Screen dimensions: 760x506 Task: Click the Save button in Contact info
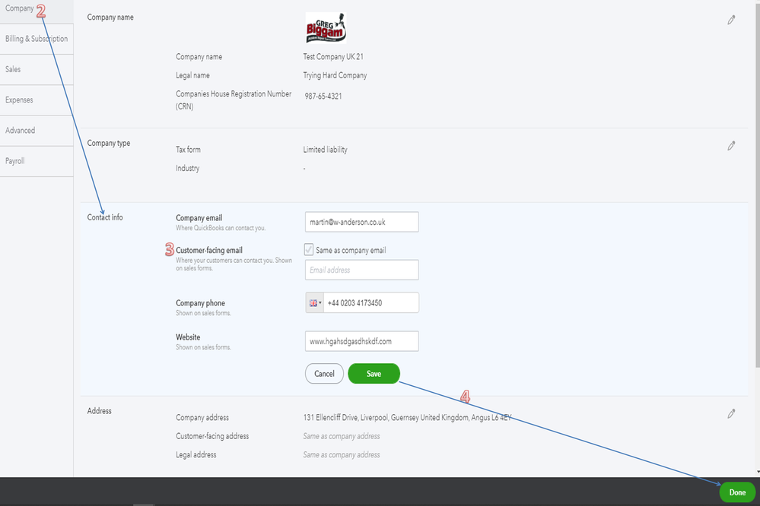coord(374,373)
